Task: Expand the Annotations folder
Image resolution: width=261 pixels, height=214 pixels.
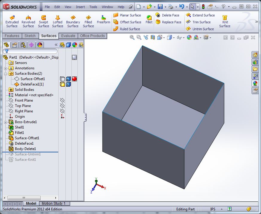Action: pyautogui.click(x=5, y=68)
